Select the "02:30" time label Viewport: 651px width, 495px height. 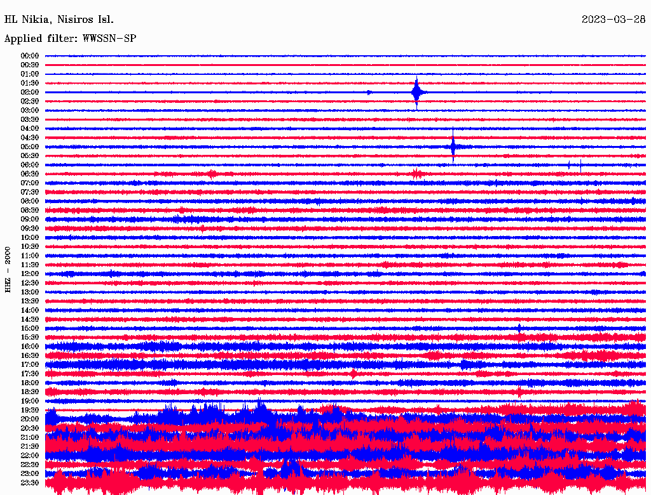(x=29, y=102)
